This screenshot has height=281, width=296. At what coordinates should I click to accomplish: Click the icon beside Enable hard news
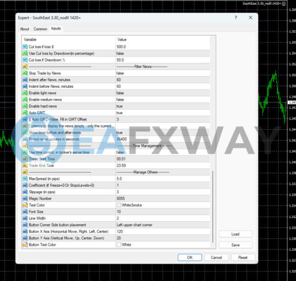[x=25, y=106]
